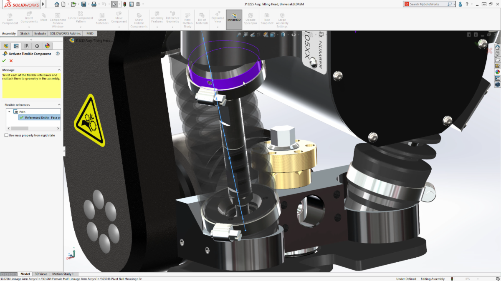
Task: Collapse the 3D Path tree node
Action: click(x=9, y=112)
